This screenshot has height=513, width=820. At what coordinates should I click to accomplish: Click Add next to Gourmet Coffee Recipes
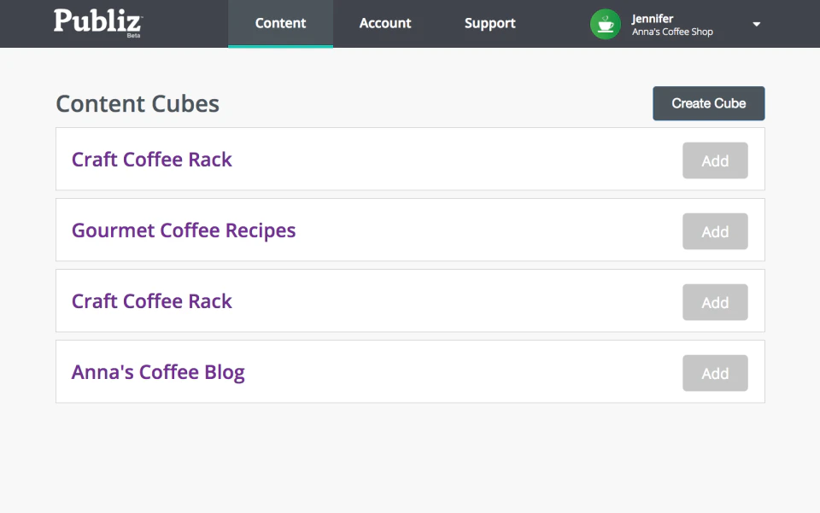(x=715, y=230)
